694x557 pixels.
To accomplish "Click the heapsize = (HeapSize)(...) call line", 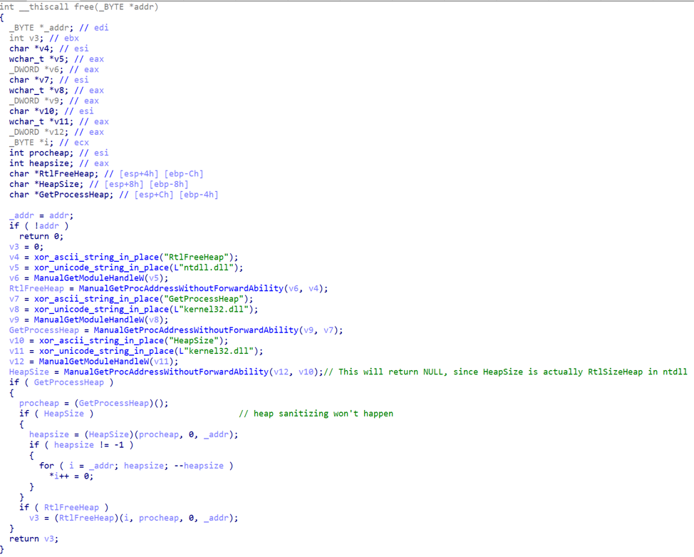I will [134, 434].
